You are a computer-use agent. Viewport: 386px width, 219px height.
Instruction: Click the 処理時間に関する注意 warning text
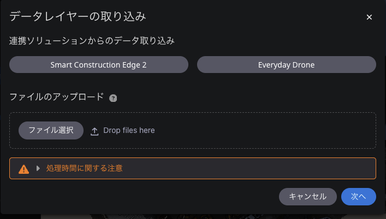click(85, 168)
